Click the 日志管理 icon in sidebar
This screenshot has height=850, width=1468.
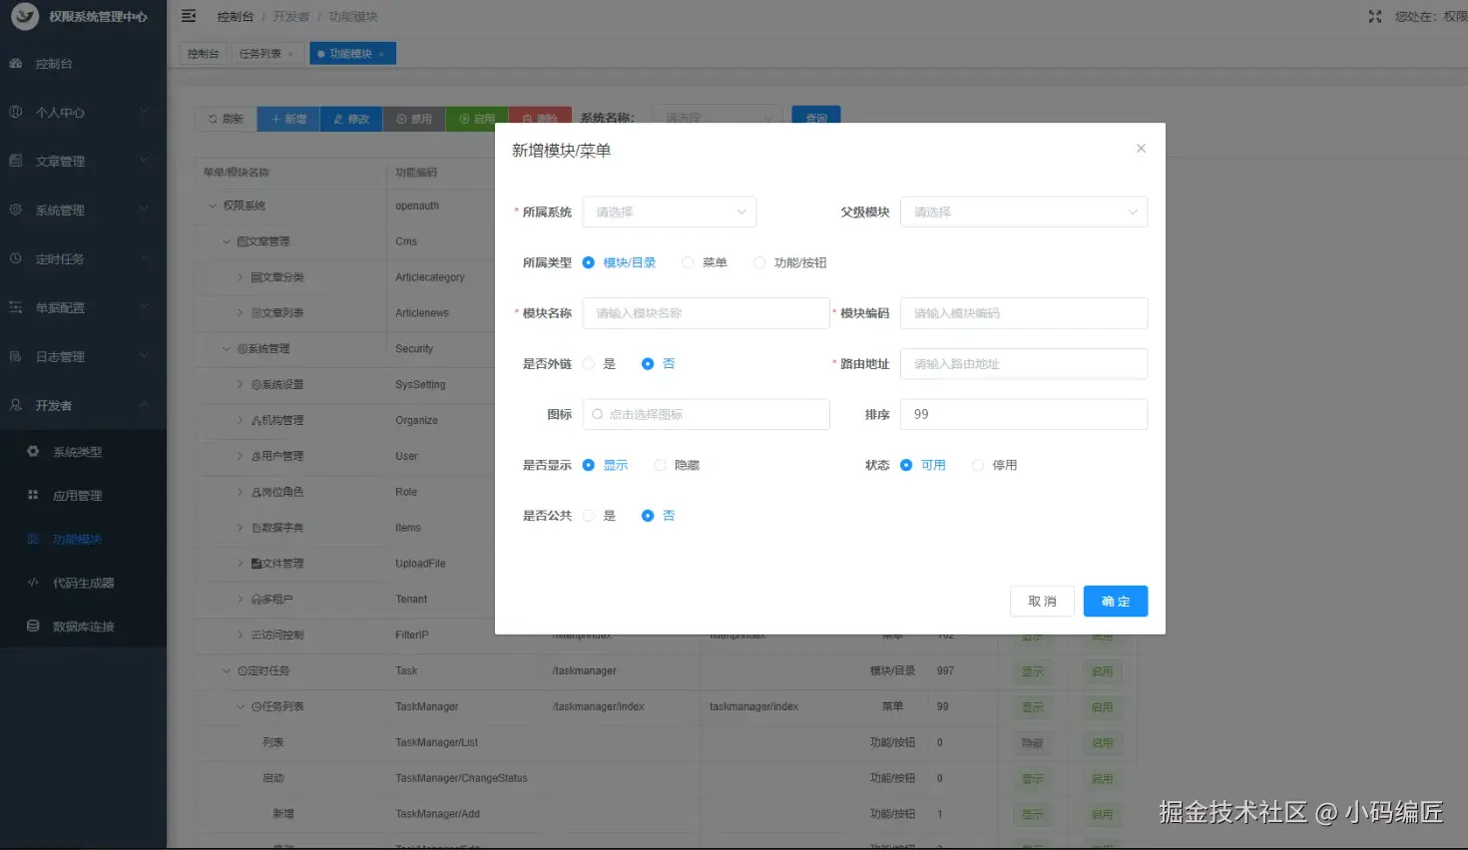[x=16, y=356]
